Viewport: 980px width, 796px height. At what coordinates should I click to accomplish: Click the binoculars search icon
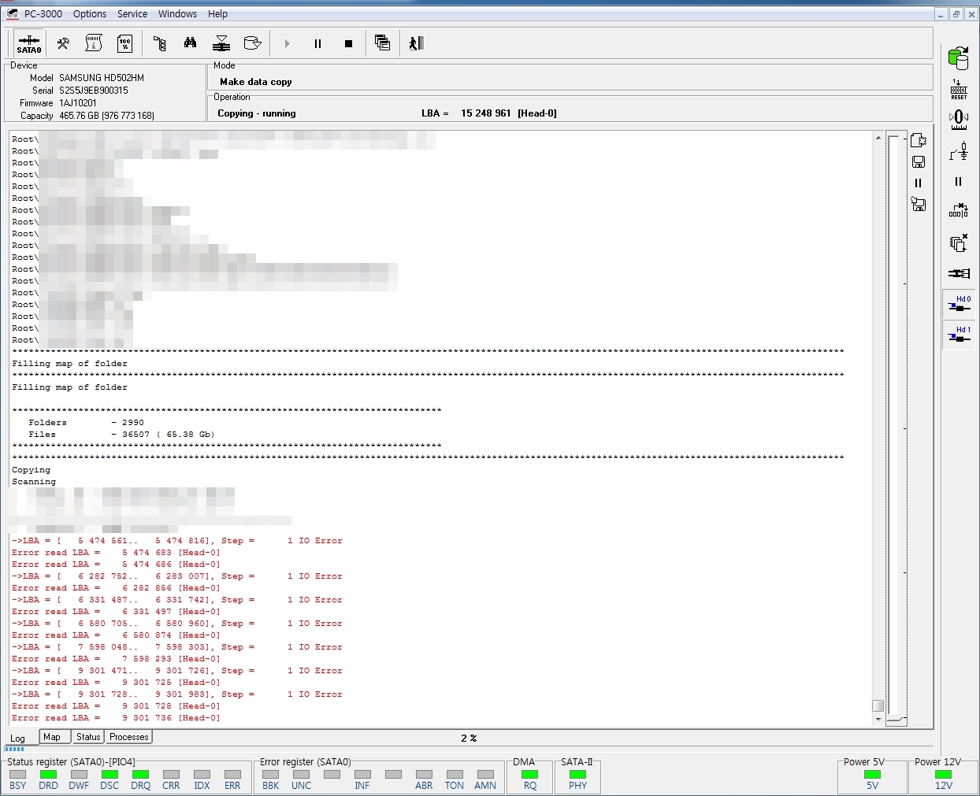tap(190, 43)
